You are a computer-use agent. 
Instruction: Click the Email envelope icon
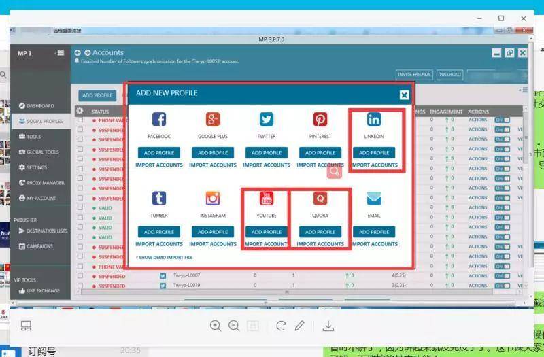tap(374, 199)
